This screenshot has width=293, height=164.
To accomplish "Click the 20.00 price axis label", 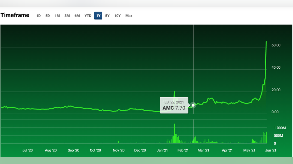I will (x=276, y=90).
